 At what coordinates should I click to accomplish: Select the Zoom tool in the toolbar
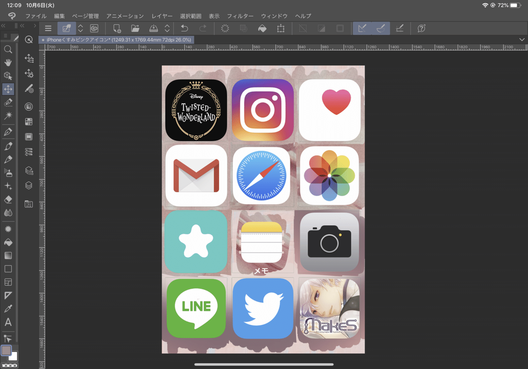[8, 50]
